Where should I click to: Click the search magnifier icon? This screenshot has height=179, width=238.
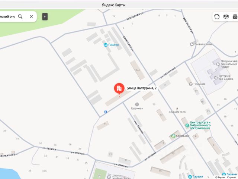[20, 16]
